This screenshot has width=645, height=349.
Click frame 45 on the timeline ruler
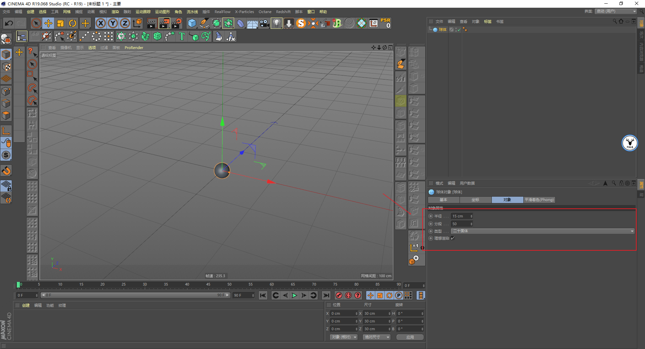click(208, 285)
